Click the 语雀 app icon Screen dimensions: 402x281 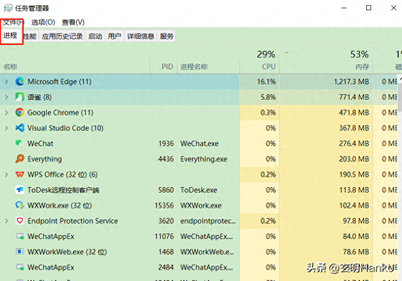pyautogui.click(x=20, y=97)
